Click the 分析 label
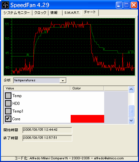 [x=7, y=80]
